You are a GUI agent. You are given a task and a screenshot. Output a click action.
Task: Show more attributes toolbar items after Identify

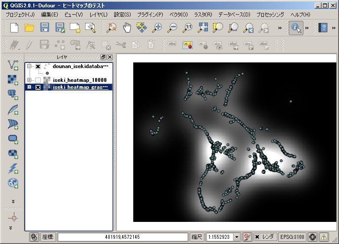click(307, 28)
